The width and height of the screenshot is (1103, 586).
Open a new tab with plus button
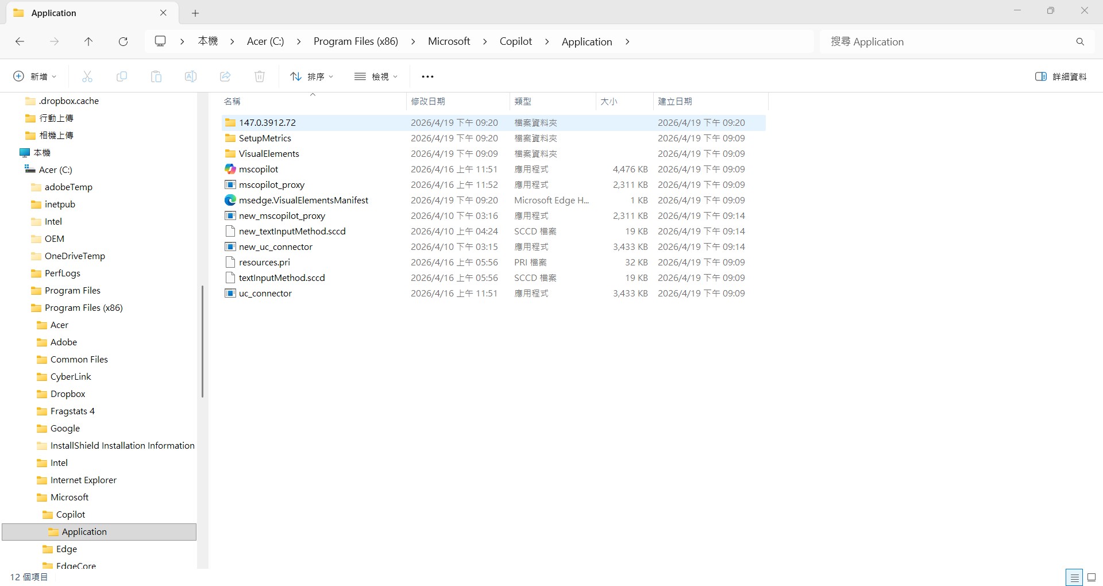pyautogui.click(x=195, y=13)
